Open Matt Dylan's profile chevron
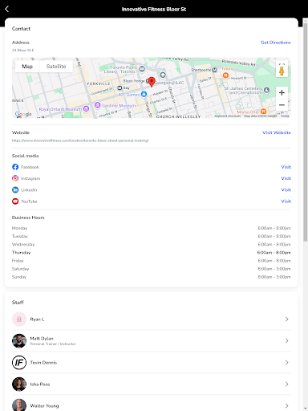This screenshot has height=411, width=308. pyautogui.click(x=286, y=340)
